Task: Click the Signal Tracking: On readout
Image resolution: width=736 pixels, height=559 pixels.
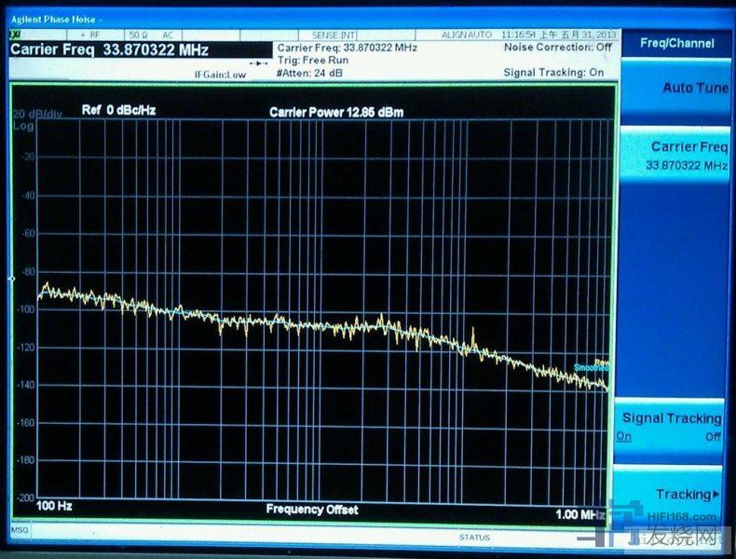Action: (553, 72)
